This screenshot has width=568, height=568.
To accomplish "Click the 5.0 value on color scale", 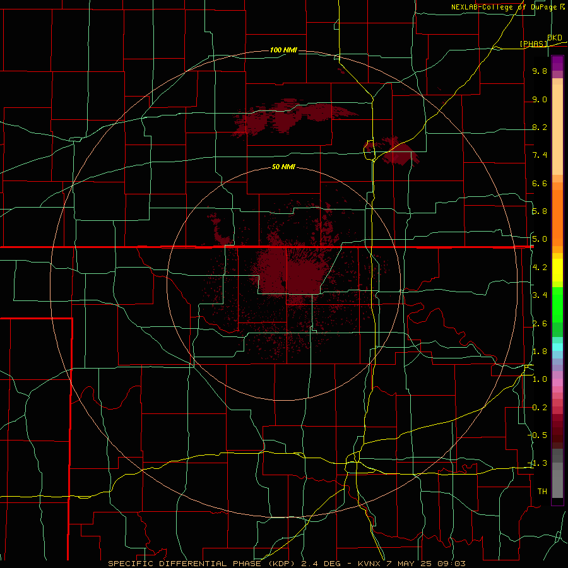I will pyautogui.click(x=540, y=239).
